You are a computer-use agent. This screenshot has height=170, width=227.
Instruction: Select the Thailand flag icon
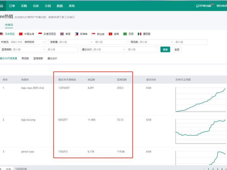[x=62, y=34]
